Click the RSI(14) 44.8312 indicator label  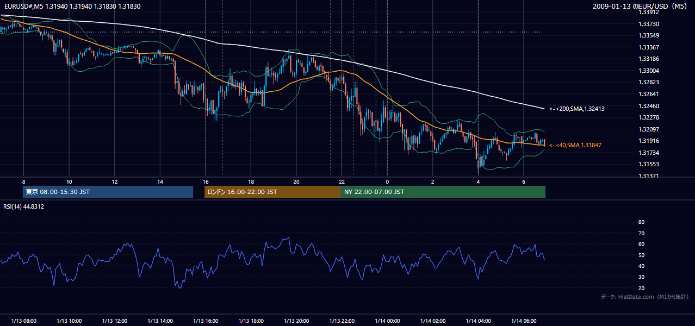(x=24, y=206)
